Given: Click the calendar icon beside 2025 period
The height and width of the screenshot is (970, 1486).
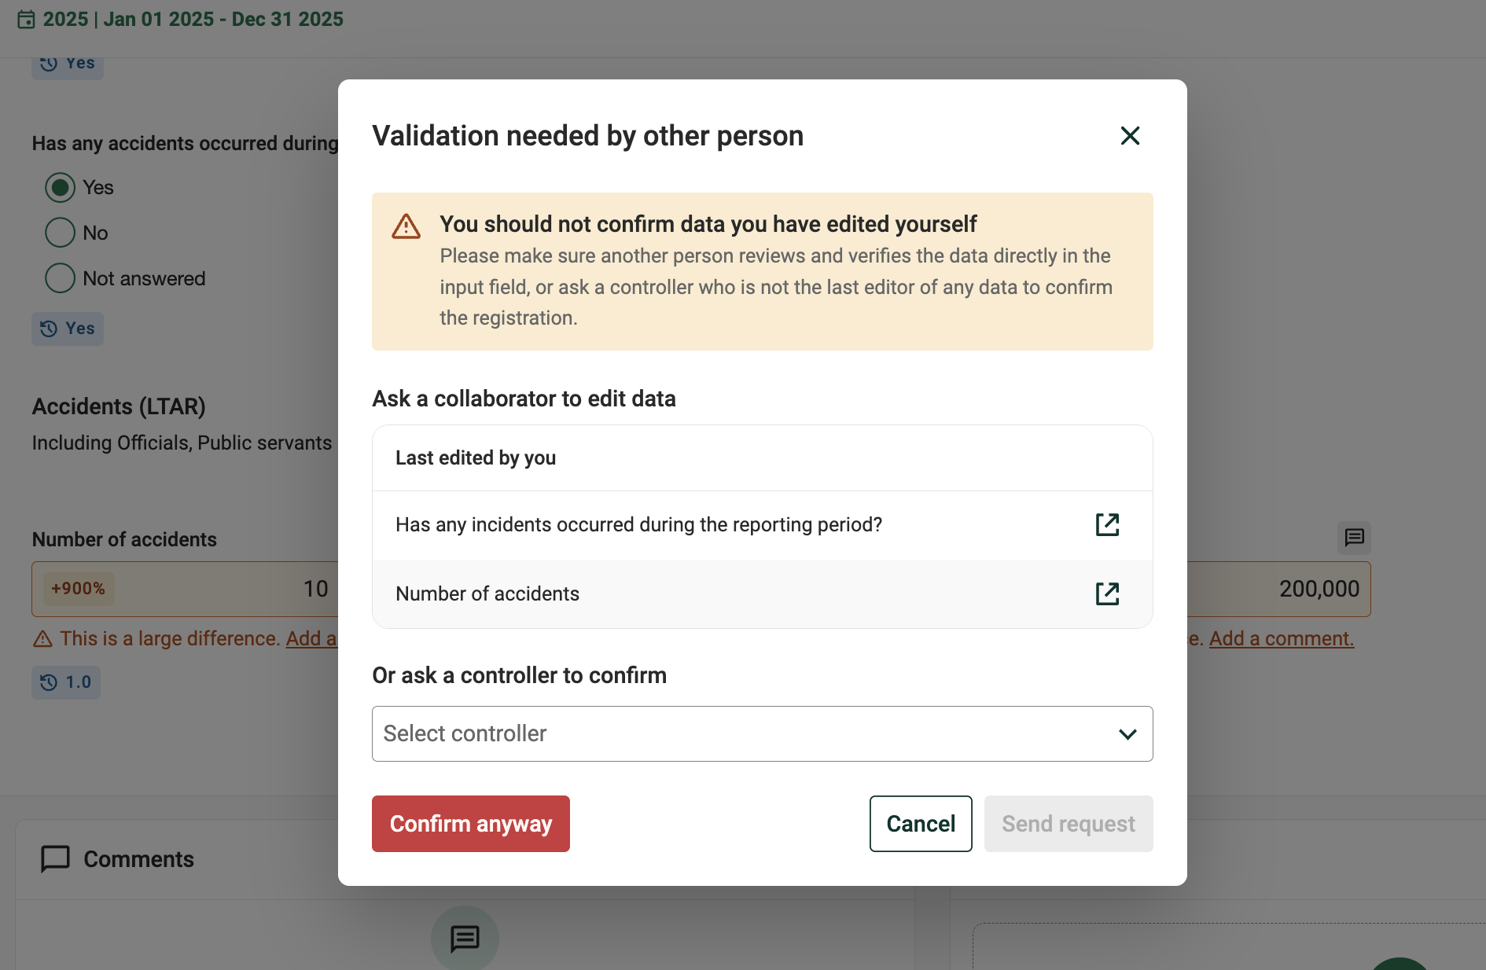Looking at the screenshot, I should (26, 19).
